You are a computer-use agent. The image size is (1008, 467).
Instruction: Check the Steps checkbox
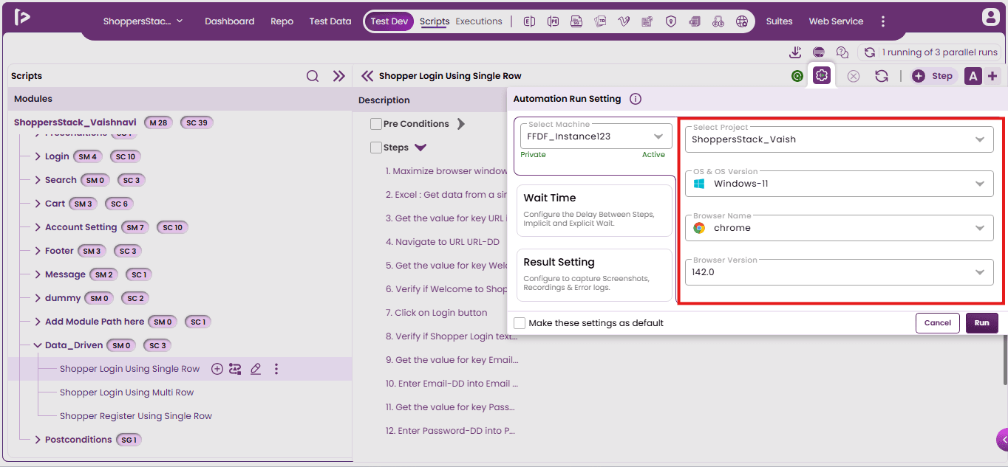coord(376,148)
